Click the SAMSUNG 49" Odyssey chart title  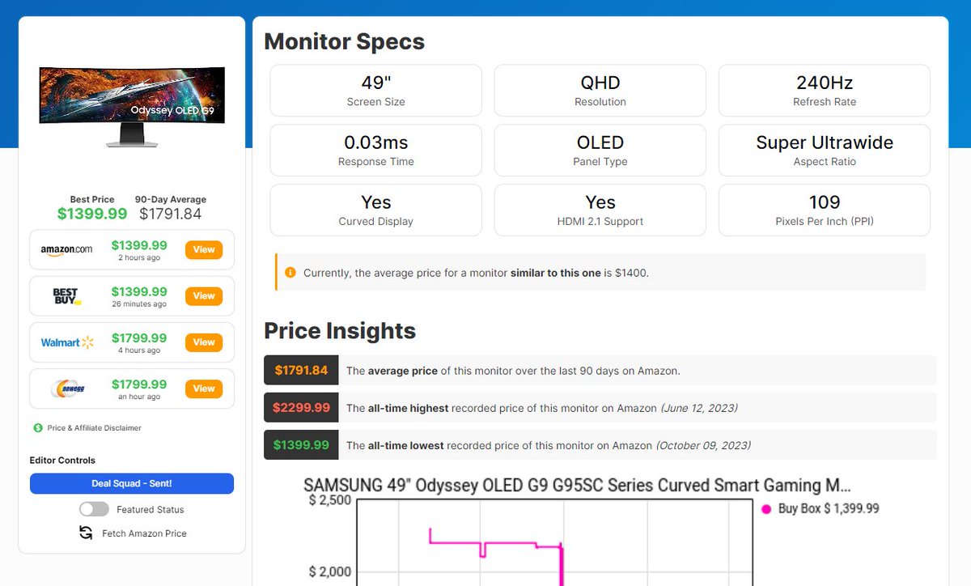click(x=577, y=485)
